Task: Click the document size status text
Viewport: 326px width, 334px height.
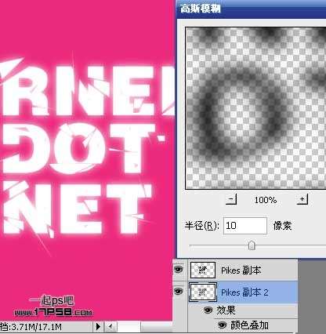Action: tap(31, 327)
